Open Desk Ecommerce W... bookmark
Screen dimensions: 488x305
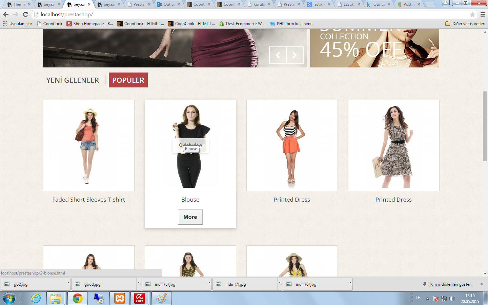point(242,24)
